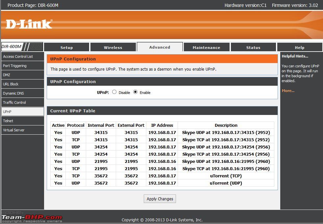Click the 'Skype TCP at 192.168.0.17:34254 (2956)' description
This screenshot has height=224, width=323.
pyautogui.click(x=226, y=154)
